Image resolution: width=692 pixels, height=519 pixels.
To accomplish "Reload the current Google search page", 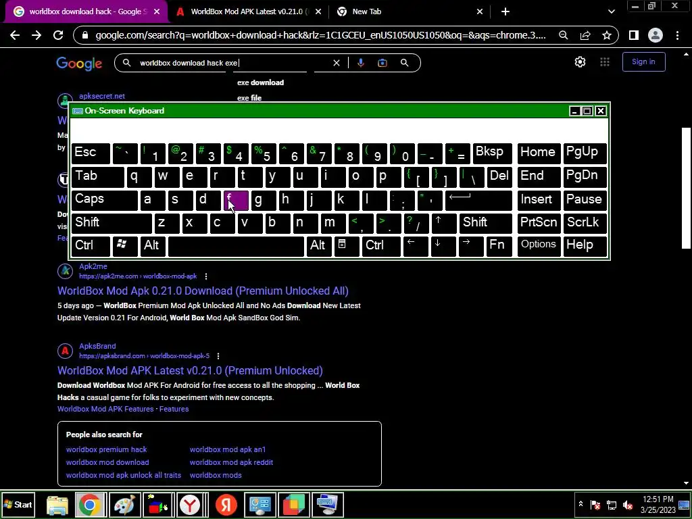I will point(58,35).
